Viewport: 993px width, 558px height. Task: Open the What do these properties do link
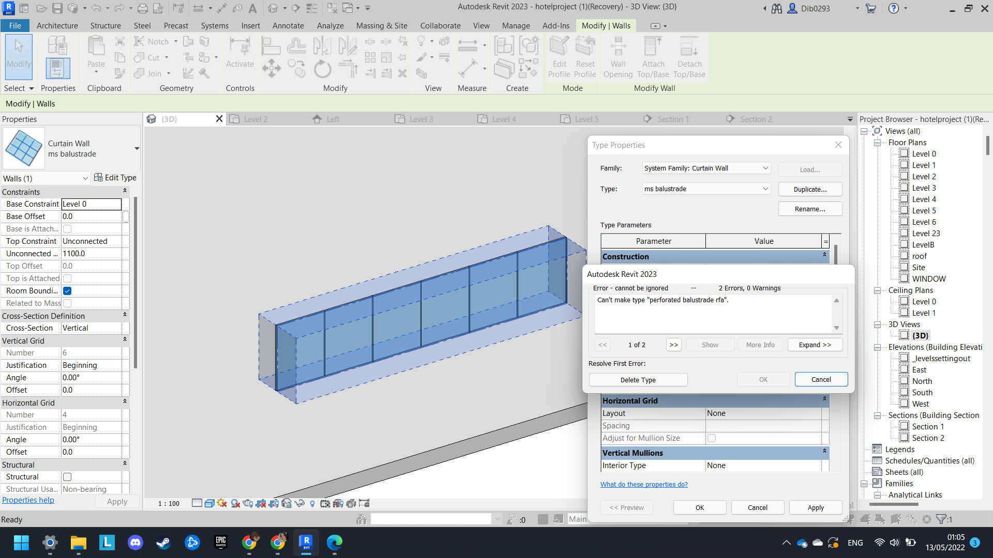coord(643,485)
